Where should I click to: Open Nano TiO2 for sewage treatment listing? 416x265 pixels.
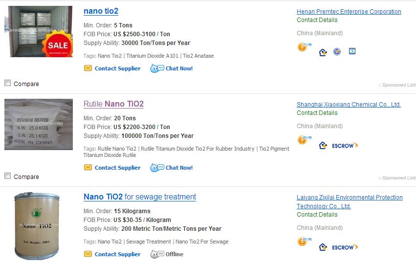pyautogui.click(x=140, y=197)
